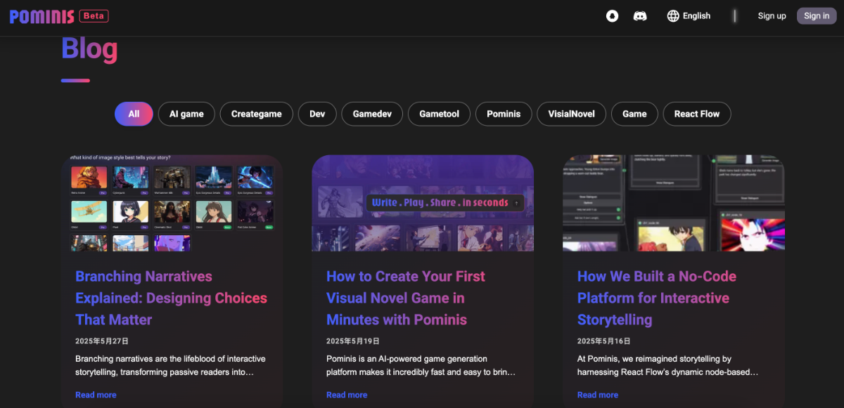The height and width of the screenshot is (408, 844).
Task: Click the Beta badge next to logo
Action: click(94, 15)
